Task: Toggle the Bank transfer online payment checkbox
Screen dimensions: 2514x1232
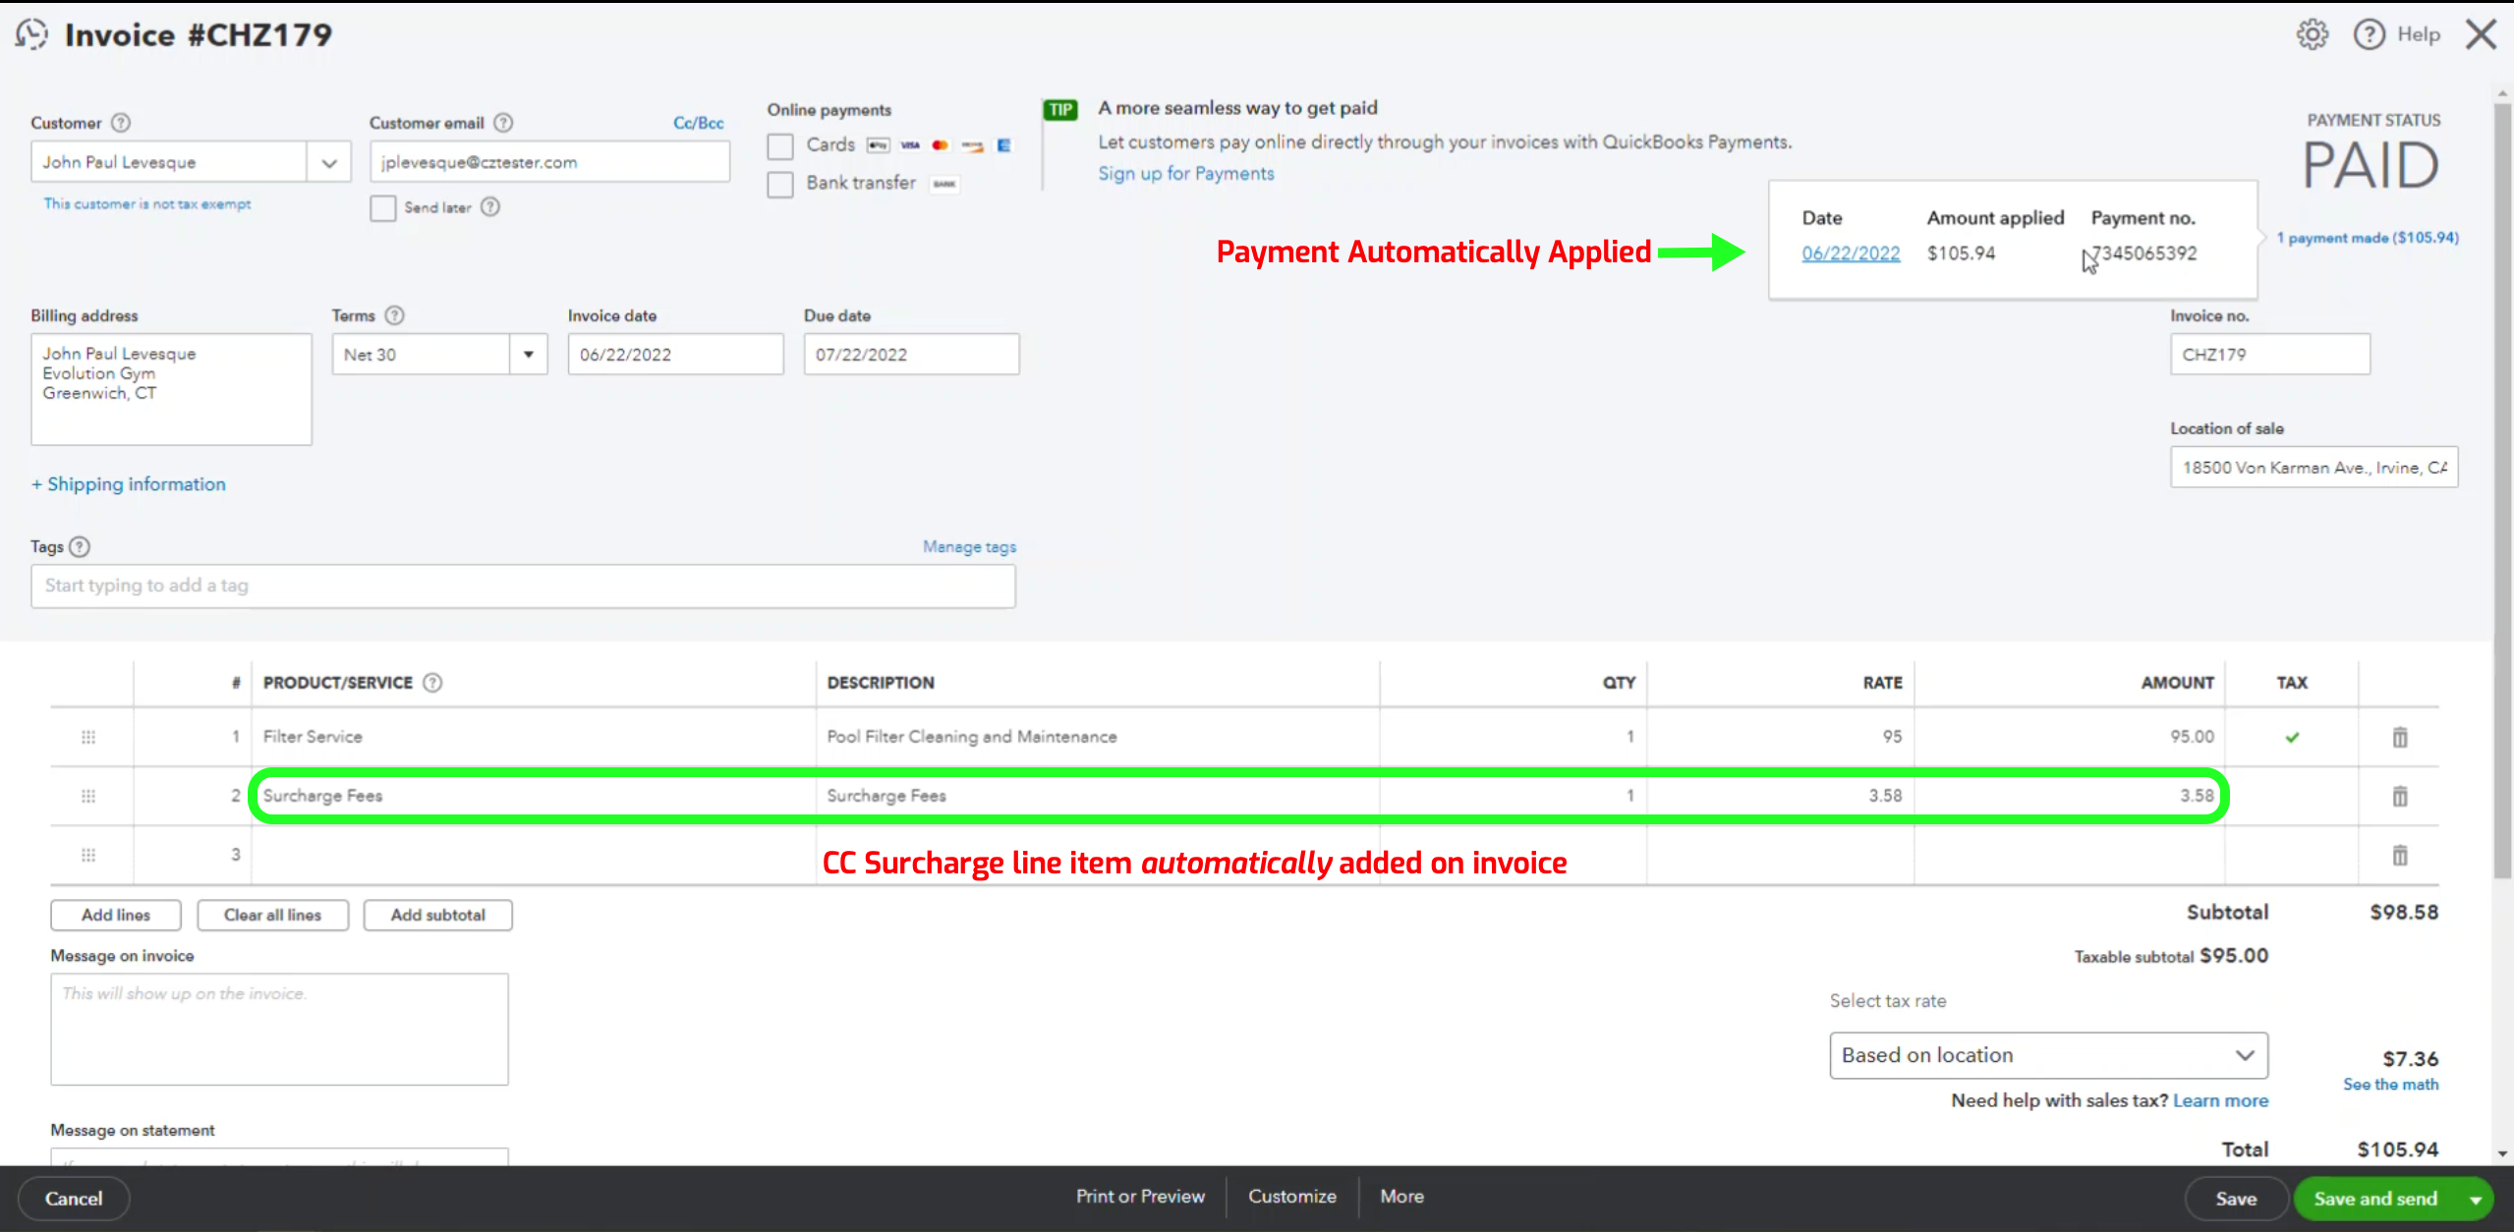Action: pos(780,181)
